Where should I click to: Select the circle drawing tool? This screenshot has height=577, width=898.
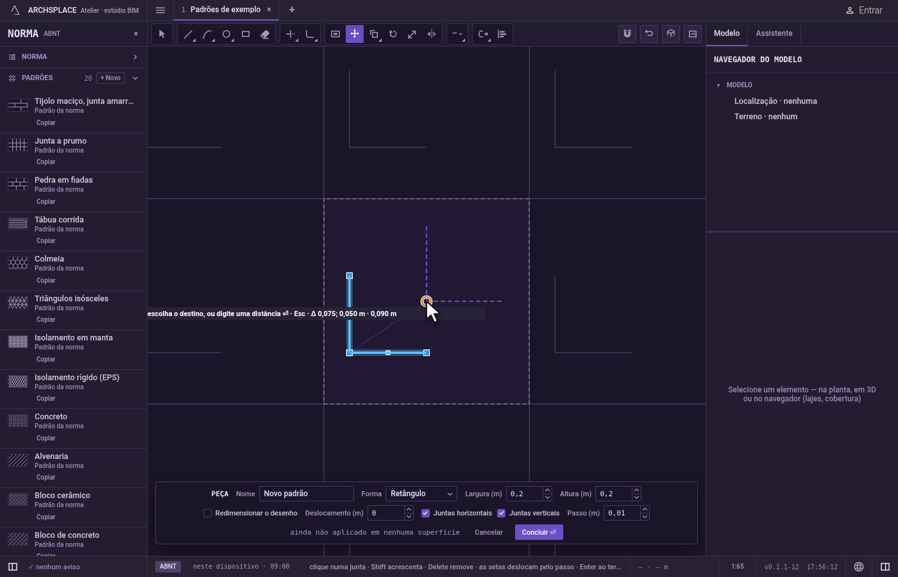[x=226, y=34]
